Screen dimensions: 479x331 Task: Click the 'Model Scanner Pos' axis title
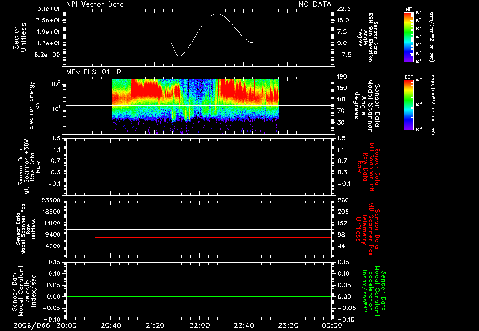pyautogui.click(x=26, y=229)
